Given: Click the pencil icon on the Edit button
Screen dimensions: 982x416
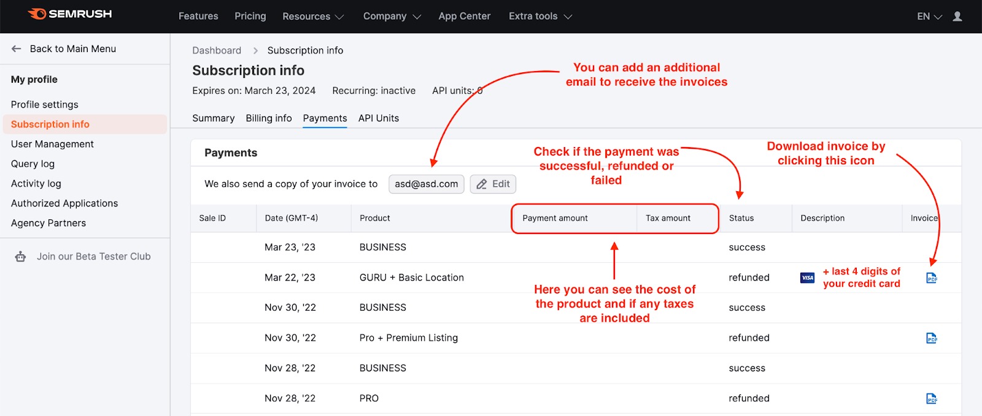Looking at the screenshot, I should (482, 184).
